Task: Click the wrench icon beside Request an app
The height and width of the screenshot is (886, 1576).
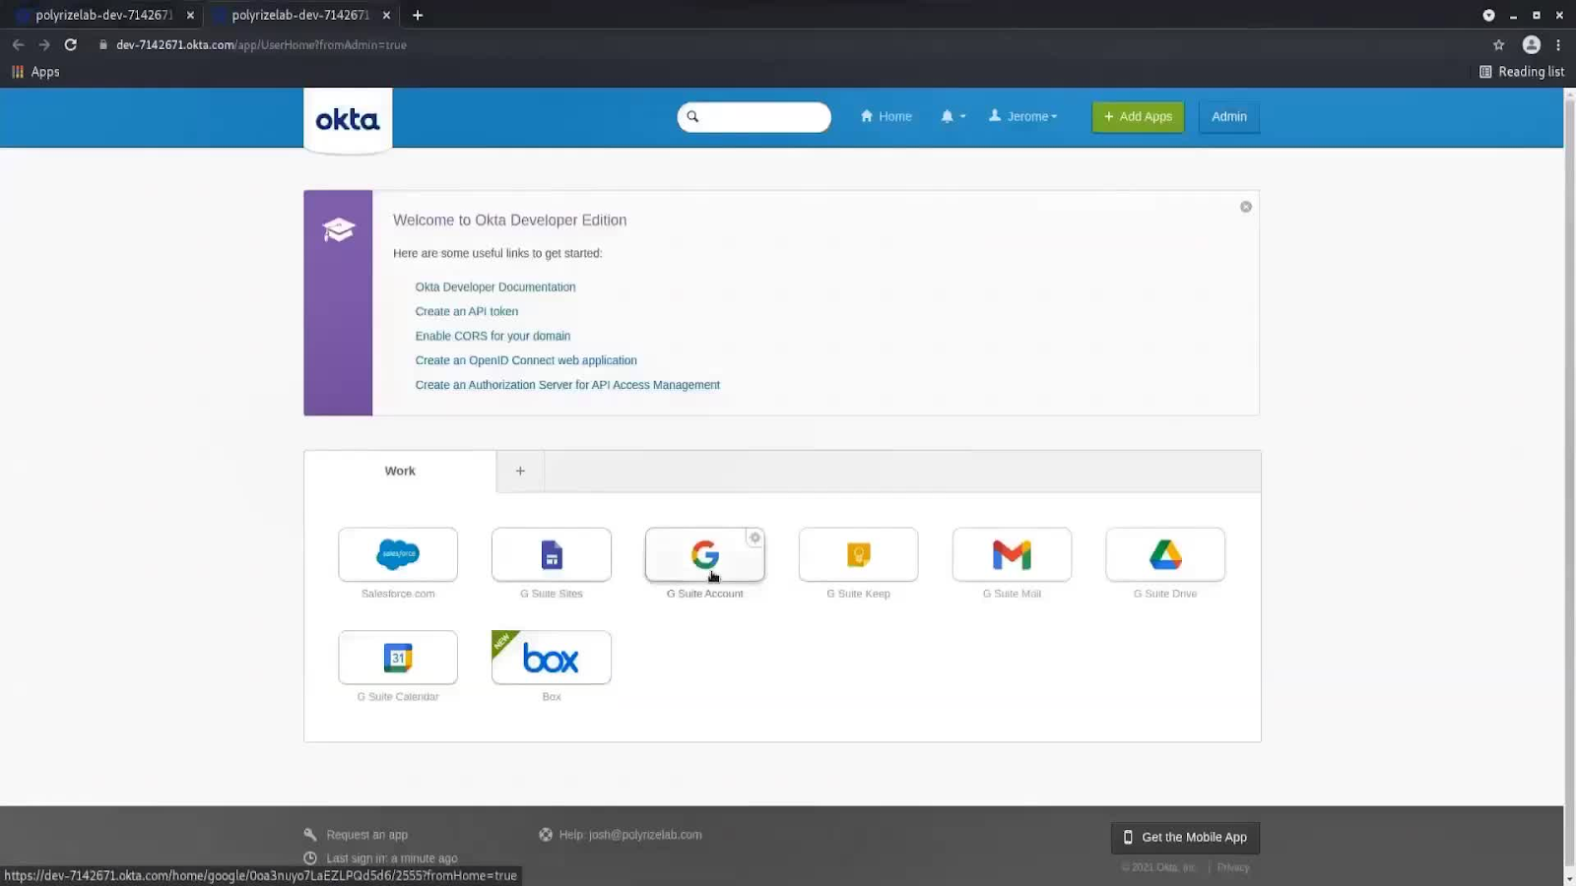Action: click(310, 835)
